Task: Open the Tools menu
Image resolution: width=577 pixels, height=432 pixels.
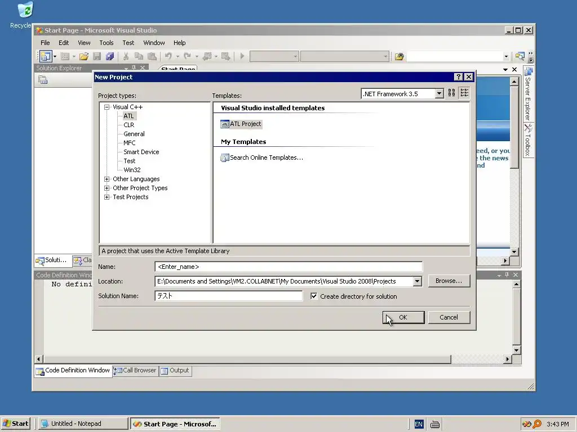Action: pos(106,43)
